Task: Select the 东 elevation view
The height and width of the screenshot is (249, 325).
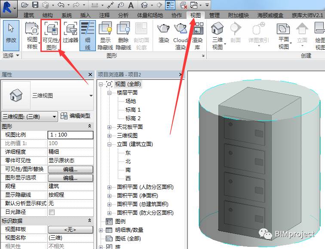Action: pos(128,153)
